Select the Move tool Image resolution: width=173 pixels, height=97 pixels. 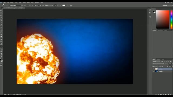[1, 11]
